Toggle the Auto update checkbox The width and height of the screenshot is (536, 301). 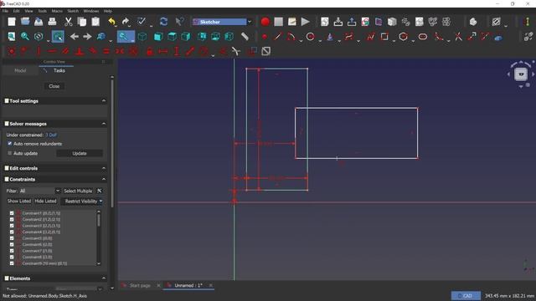(9, 153)
